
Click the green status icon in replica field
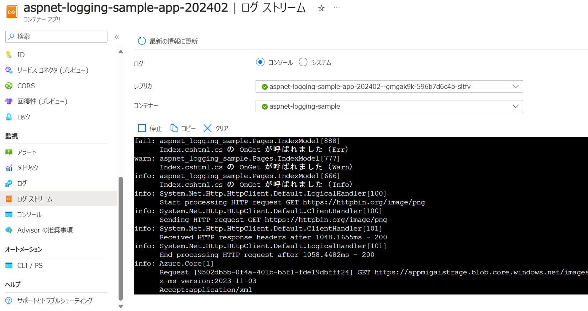pos(264,87)
